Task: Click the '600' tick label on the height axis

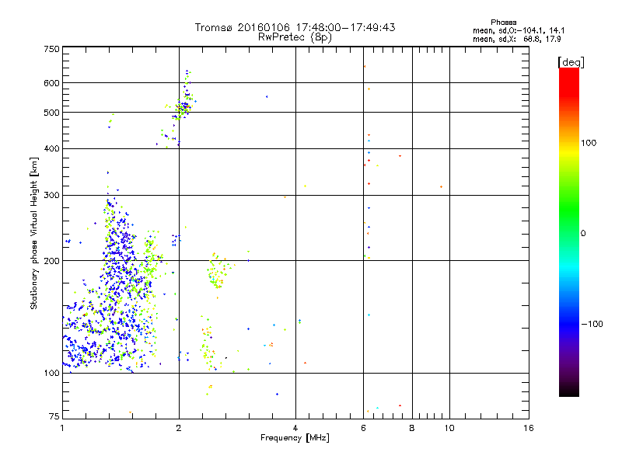Action: point(51,83)
